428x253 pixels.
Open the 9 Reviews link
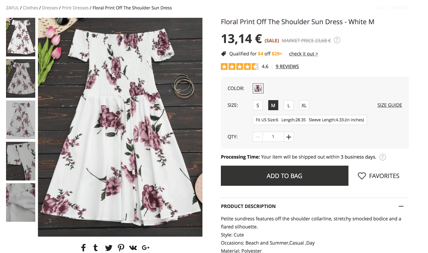point(287,66)
